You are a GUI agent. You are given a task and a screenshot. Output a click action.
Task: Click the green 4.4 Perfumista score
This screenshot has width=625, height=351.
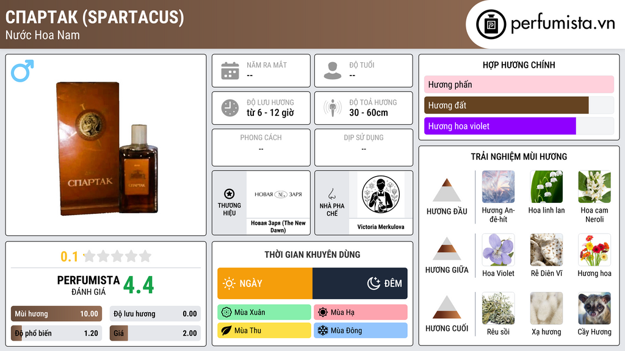[139, 285]
